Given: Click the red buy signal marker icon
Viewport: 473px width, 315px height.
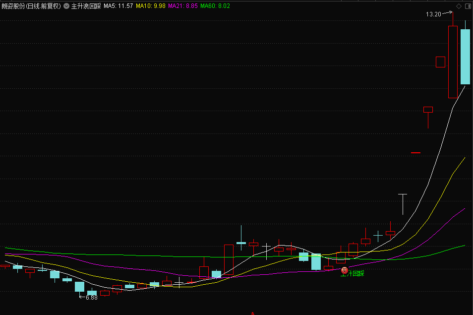Looking at the screenshot, I should click(345, 271).
